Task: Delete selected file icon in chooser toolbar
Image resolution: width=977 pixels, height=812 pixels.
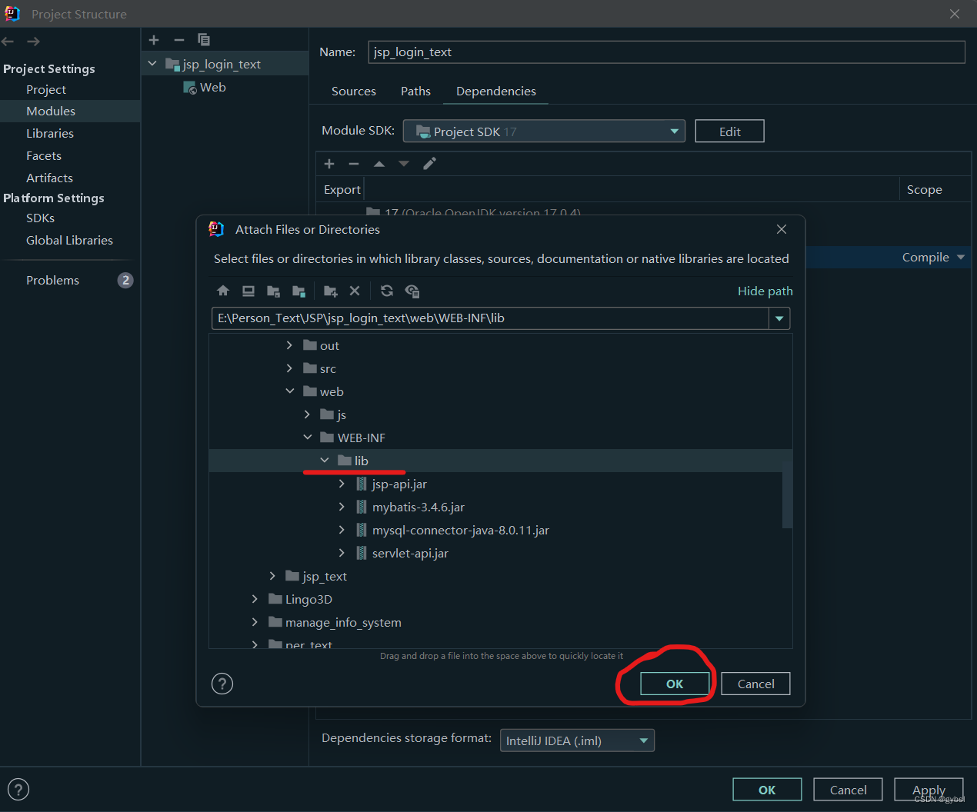Action: pyautogui.click(x=355, y=291)
